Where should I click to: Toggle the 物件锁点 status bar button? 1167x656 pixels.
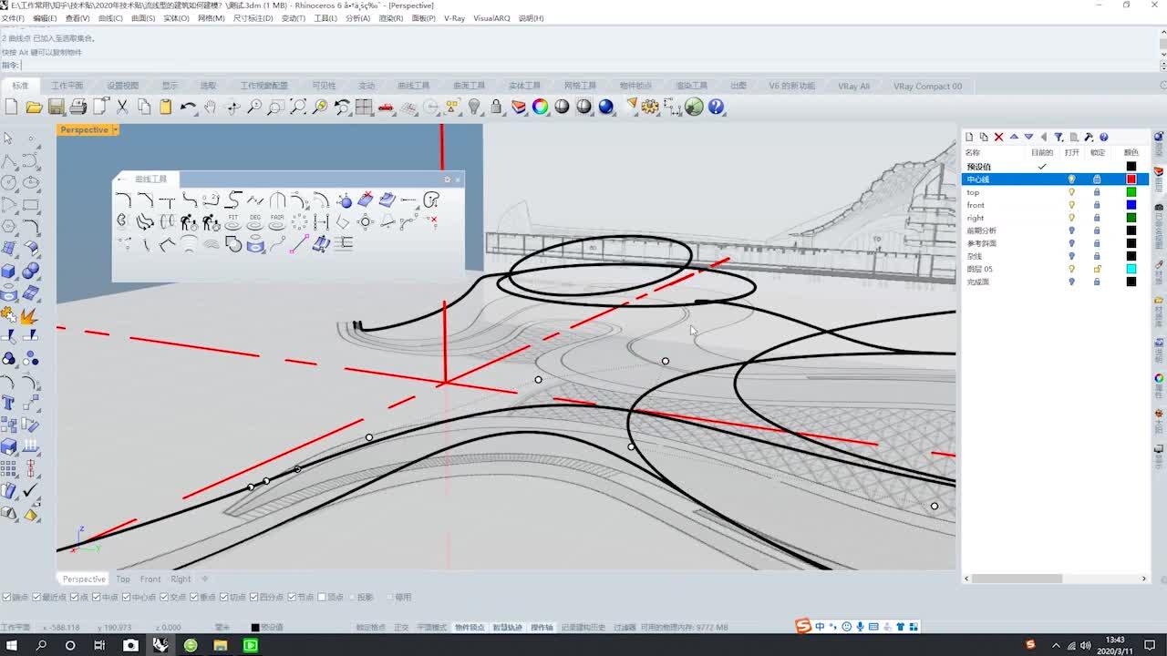coord(470,628)
